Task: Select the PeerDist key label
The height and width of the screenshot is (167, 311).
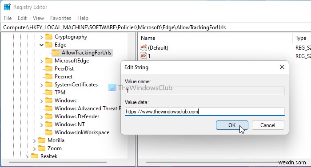Action: tap(64, 69)
